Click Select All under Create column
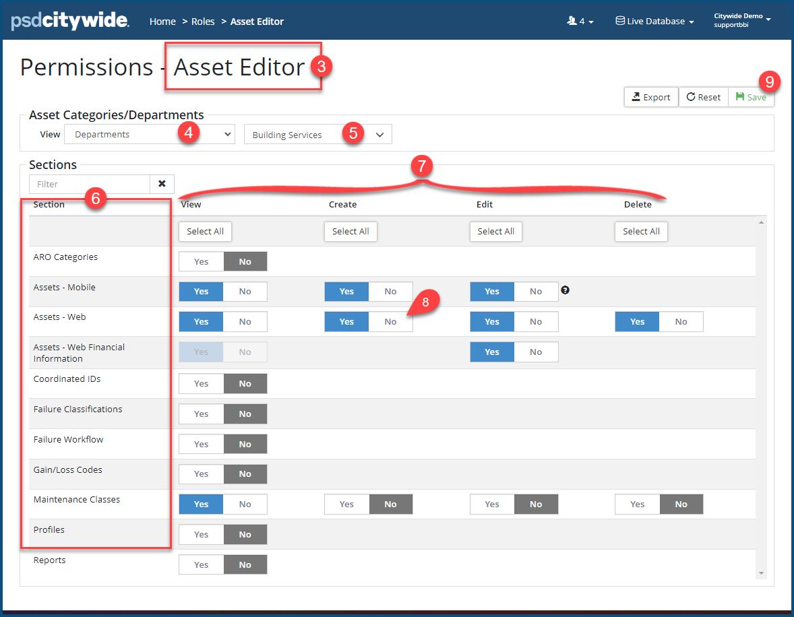Screen dimensions: 794x617 [350, 231]
